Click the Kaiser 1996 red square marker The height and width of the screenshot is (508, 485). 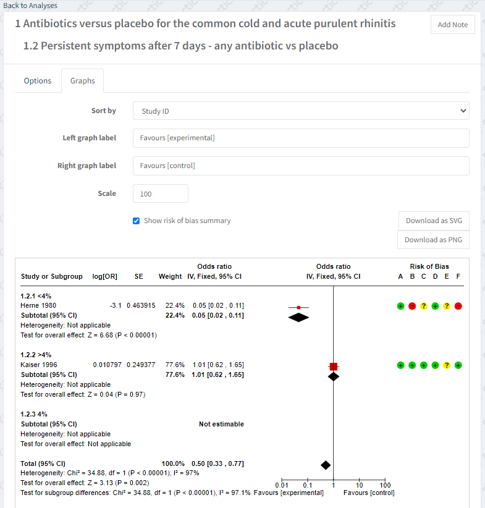point(334,366)
